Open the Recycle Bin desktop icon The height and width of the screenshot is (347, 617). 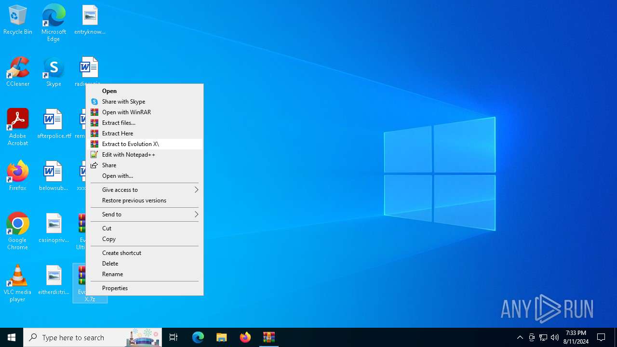point(18,20)
